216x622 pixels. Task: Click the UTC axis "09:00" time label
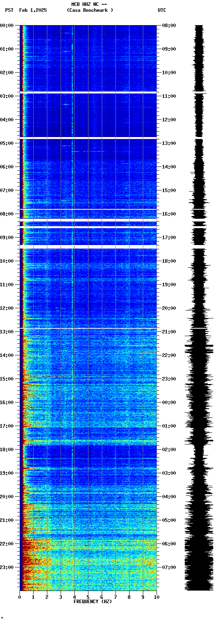pos(169,49)
